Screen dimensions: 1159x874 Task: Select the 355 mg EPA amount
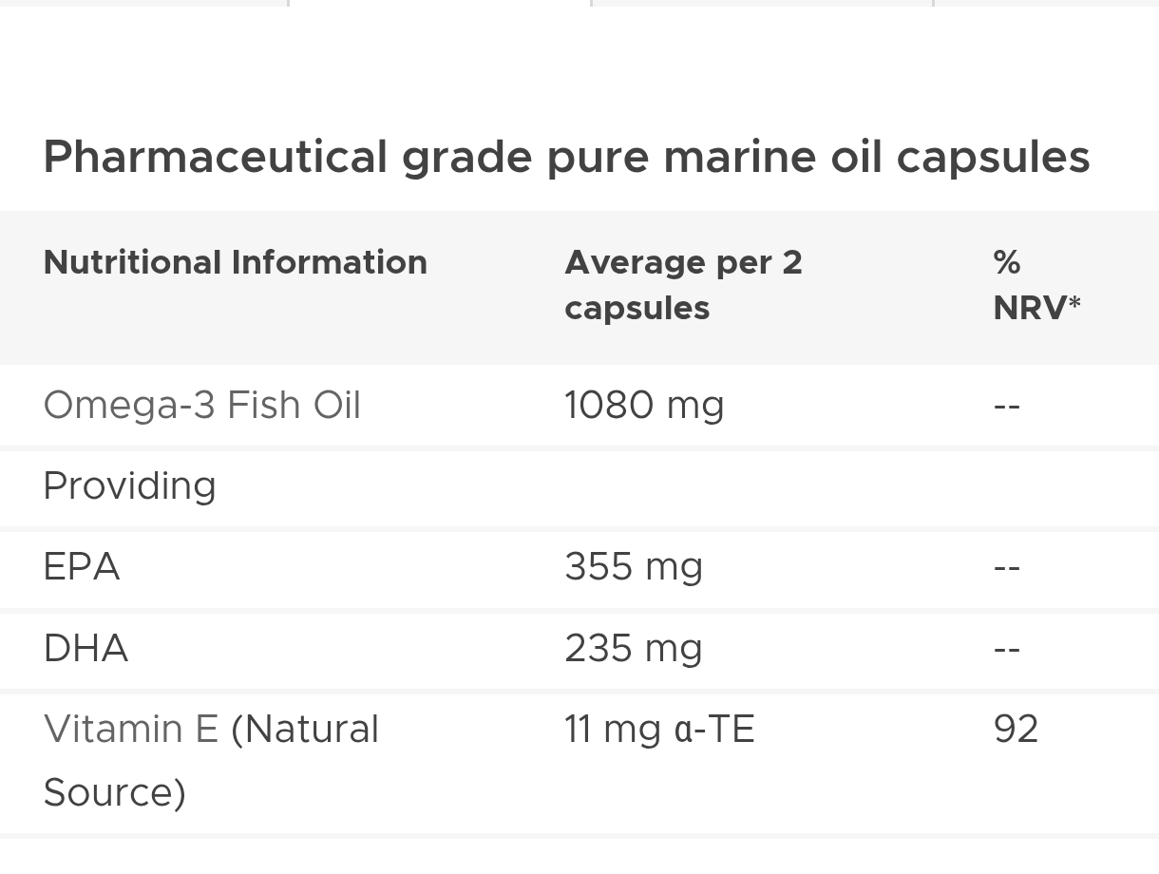(634, 567)
